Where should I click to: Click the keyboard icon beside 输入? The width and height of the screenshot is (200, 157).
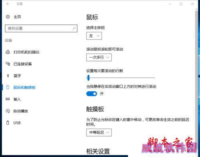tap(8, 99)
